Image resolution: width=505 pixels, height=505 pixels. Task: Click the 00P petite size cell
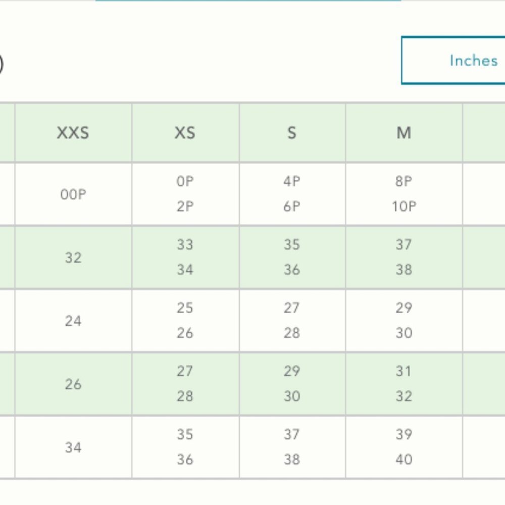coord(73,194)
